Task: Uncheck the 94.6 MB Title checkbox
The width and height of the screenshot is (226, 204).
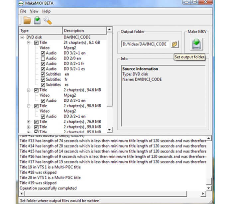Action: coord(36,90)
